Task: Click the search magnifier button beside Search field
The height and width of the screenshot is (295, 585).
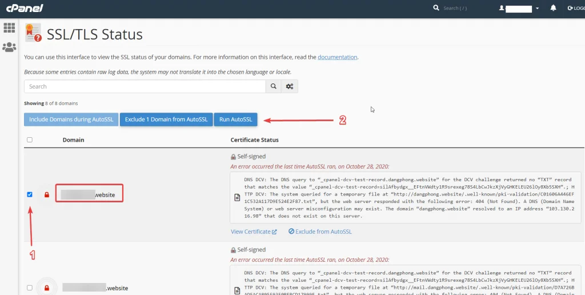Action: click(x=274, y=86)
